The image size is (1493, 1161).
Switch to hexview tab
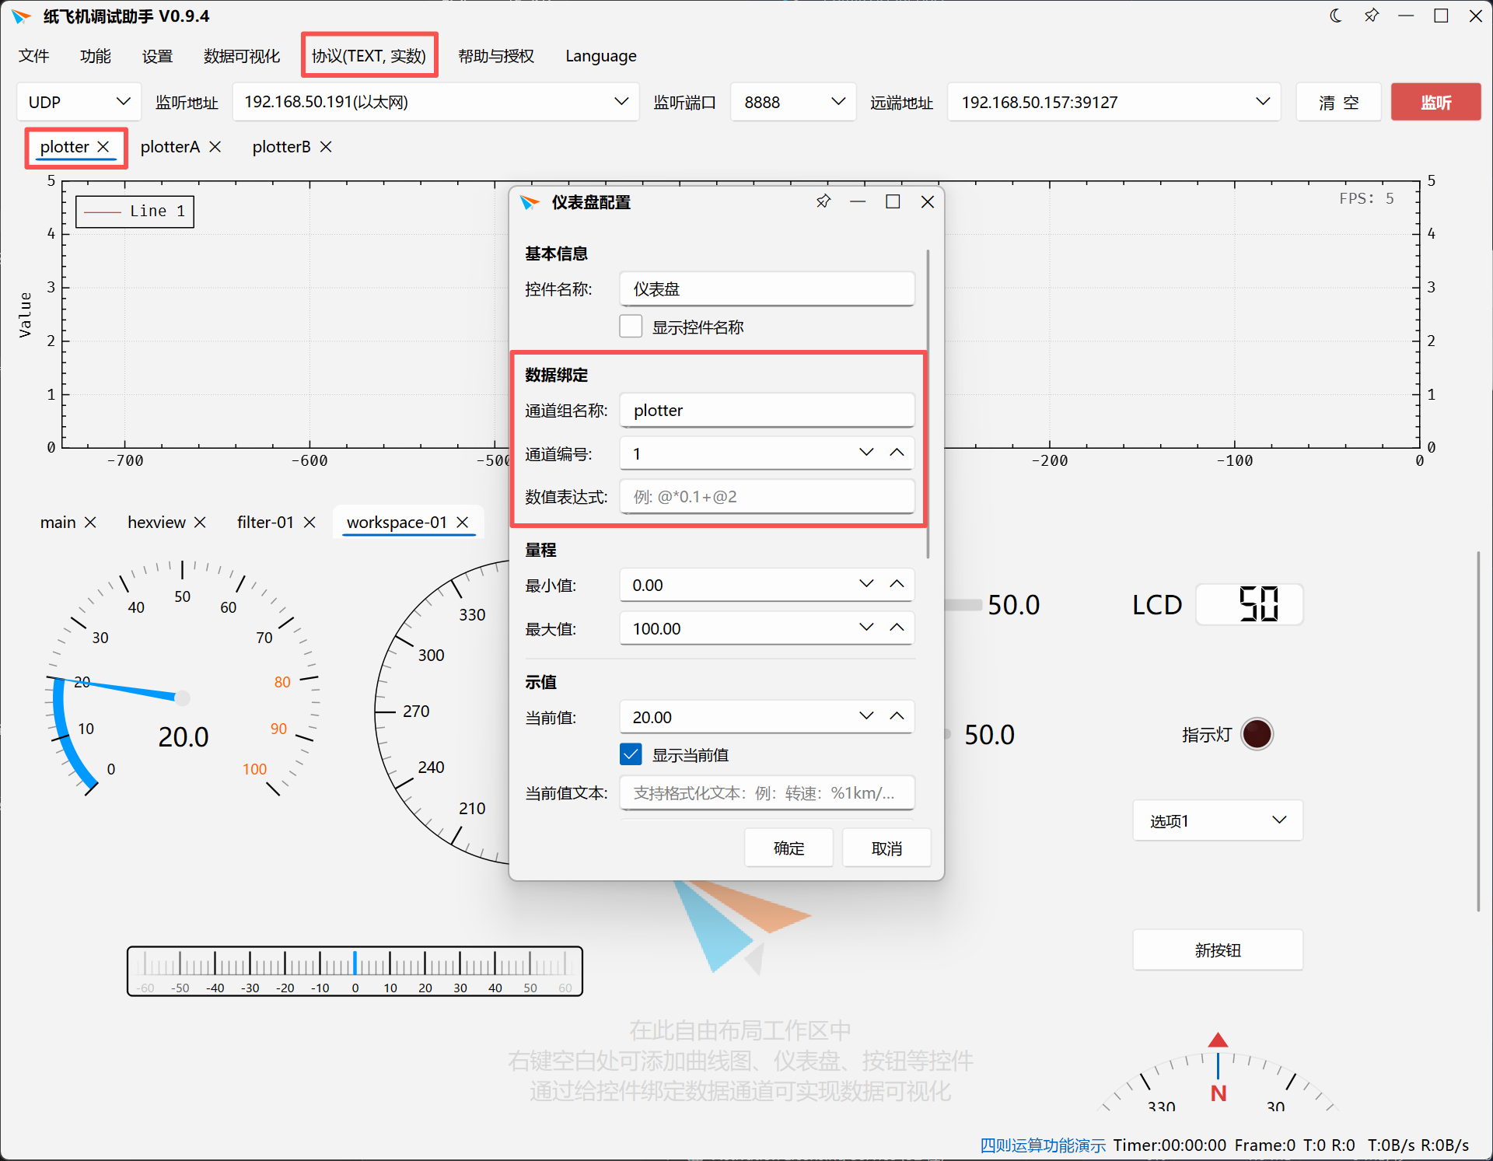pos(156,522)
